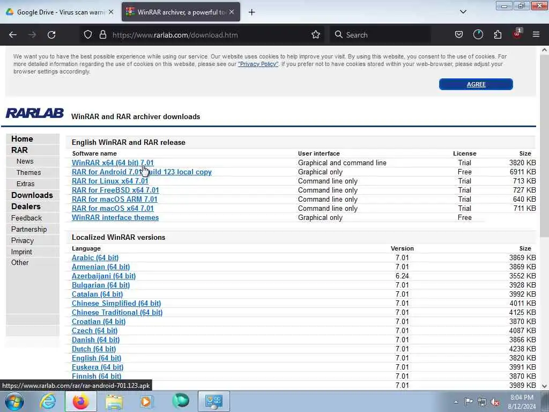Go to Extras in sidebar
This screenshot has height=412, width=549.
26,184
